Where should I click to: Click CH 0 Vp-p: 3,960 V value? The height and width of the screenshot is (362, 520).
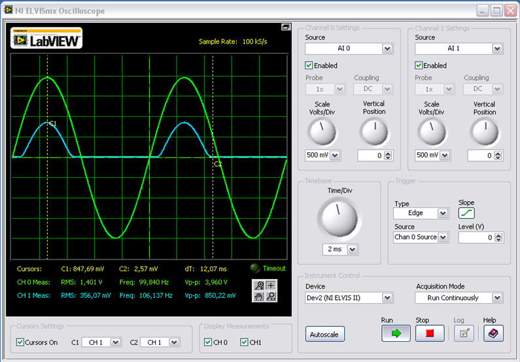pos(206,282)
